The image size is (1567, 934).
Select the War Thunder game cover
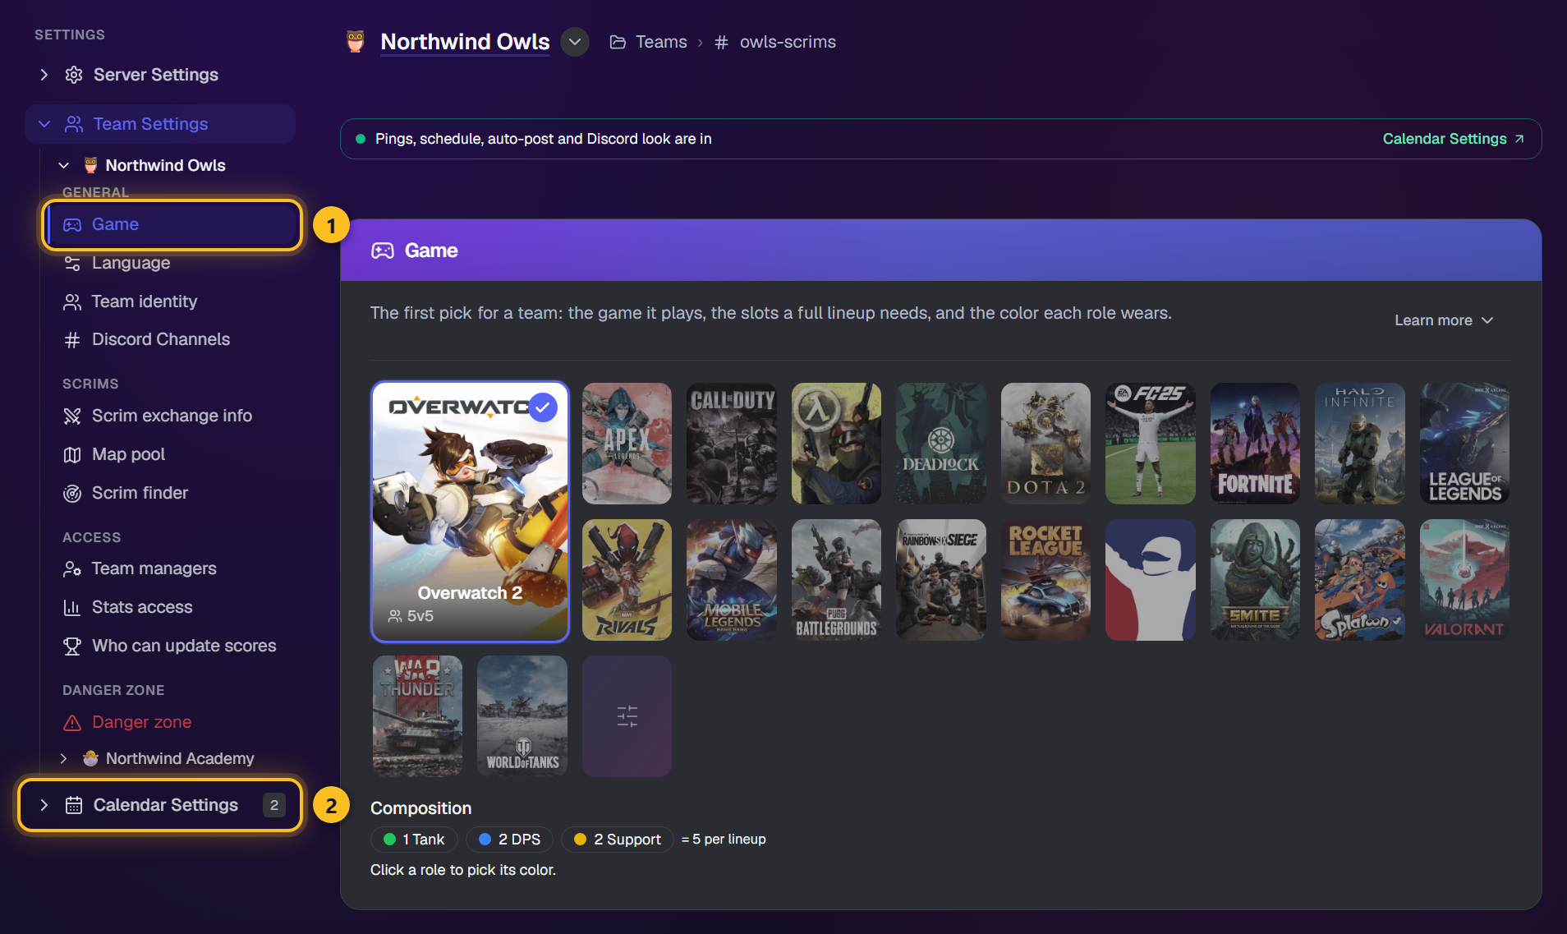[417, 716]
